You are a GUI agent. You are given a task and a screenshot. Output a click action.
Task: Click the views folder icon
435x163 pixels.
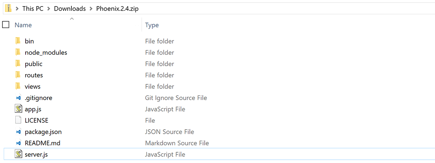point(18,86)
